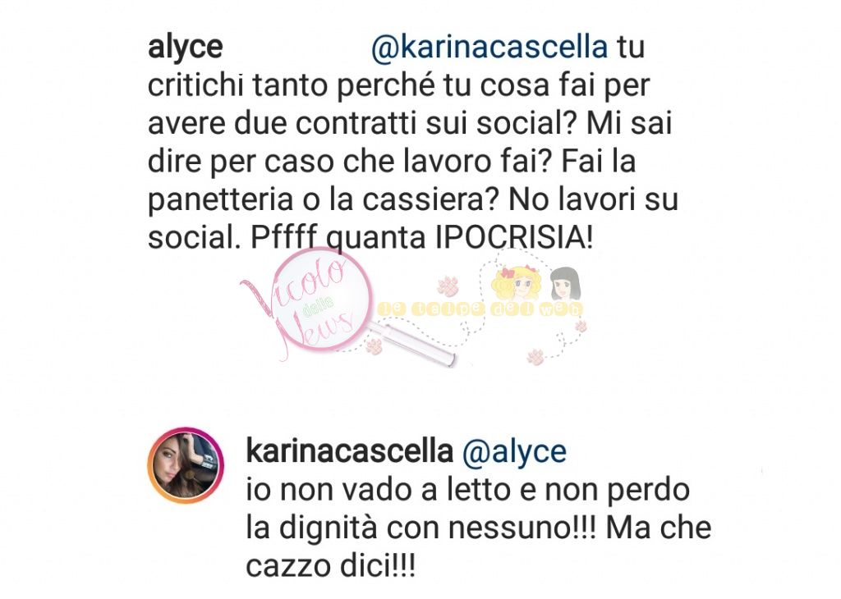The width and height of the screenshot is (841, 599).
Task: Open karinacascella's profile picture
Action: coord(185,464)
